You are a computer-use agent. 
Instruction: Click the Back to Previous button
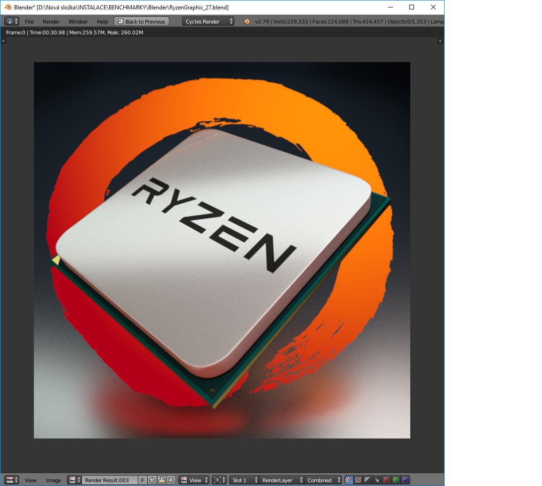[142, 22]
